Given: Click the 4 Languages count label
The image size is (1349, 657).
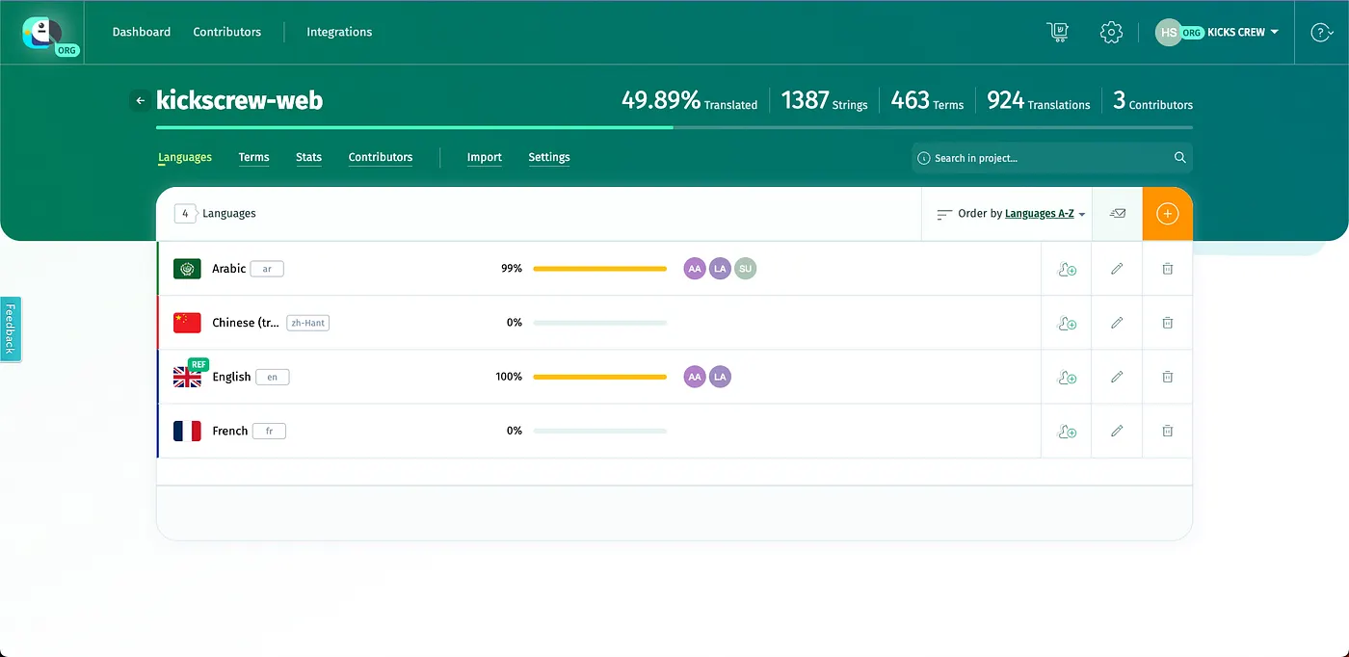Looking at the screenshot, I should pos(216,214).
